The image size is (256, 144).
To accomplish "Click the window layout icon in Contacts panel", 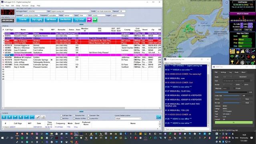I will point(158,117).
